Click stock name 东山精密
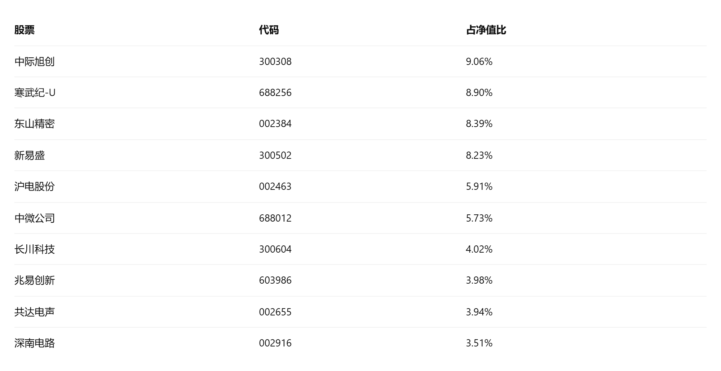 coord(35,124)
